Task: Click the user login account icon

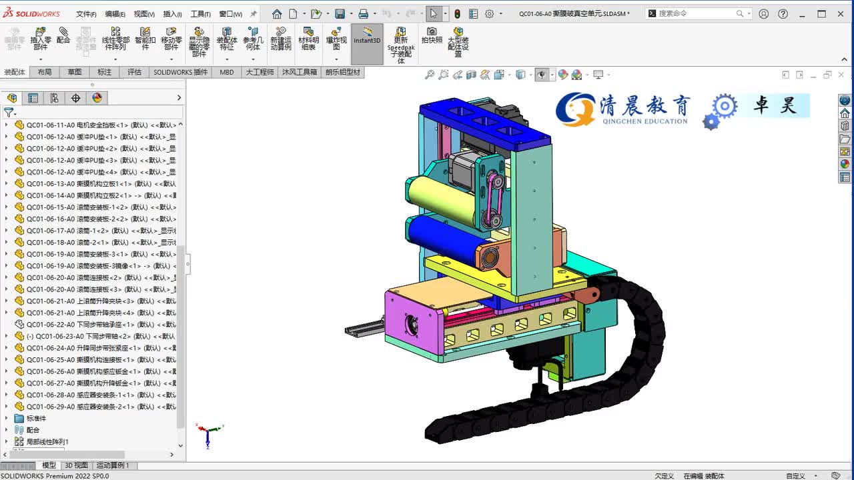Action: (x=764, y=13)
